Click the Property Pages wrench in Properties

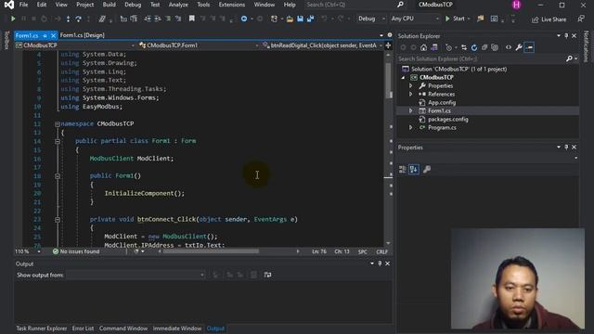(427, 169)
